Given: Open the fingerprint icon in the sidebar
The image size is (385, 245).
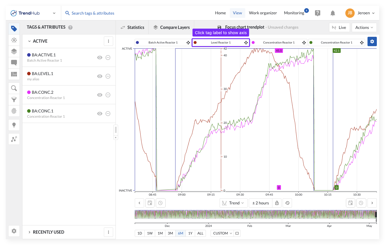Looking at the screenshot, I should pyautogui.click(x=14, y=111).
